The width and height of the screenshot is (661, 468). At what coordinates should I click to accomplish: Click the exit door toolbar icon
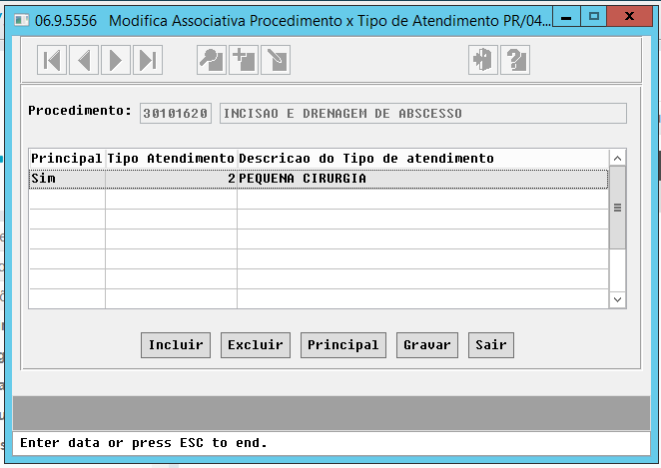pyautogui.click(x=483, y=60)
